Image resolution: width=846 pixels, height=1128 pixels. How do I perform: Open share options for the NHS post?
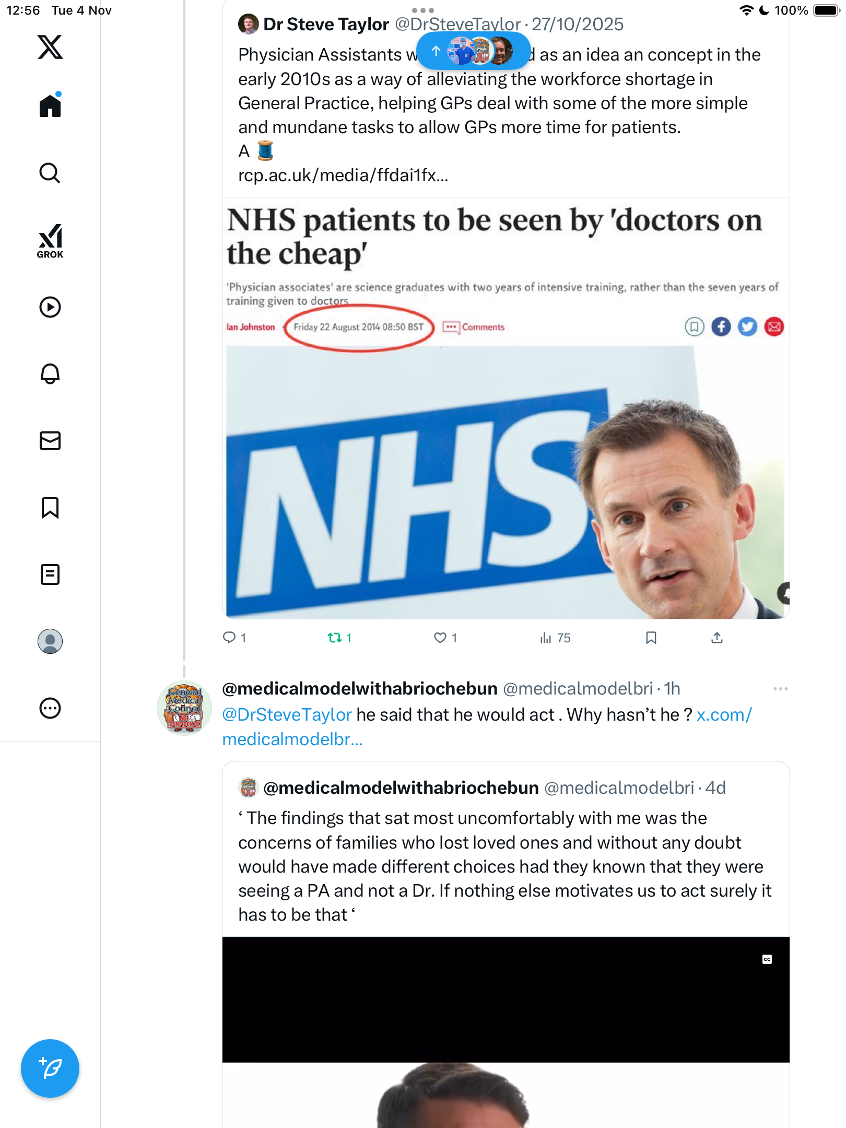717,638
